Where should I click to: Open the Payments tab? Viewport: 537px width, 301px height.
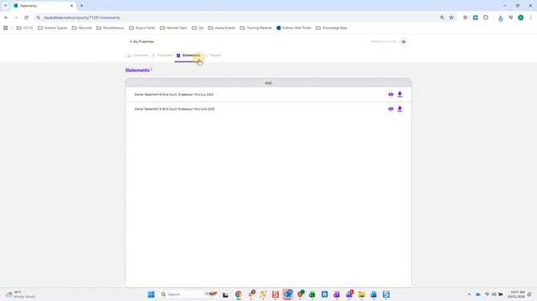163,55
